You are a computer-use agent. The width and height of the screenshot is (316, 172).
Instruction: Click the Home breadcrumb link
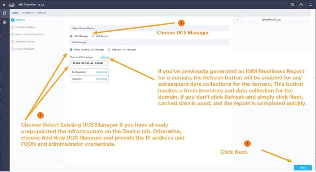click(14, 13)
